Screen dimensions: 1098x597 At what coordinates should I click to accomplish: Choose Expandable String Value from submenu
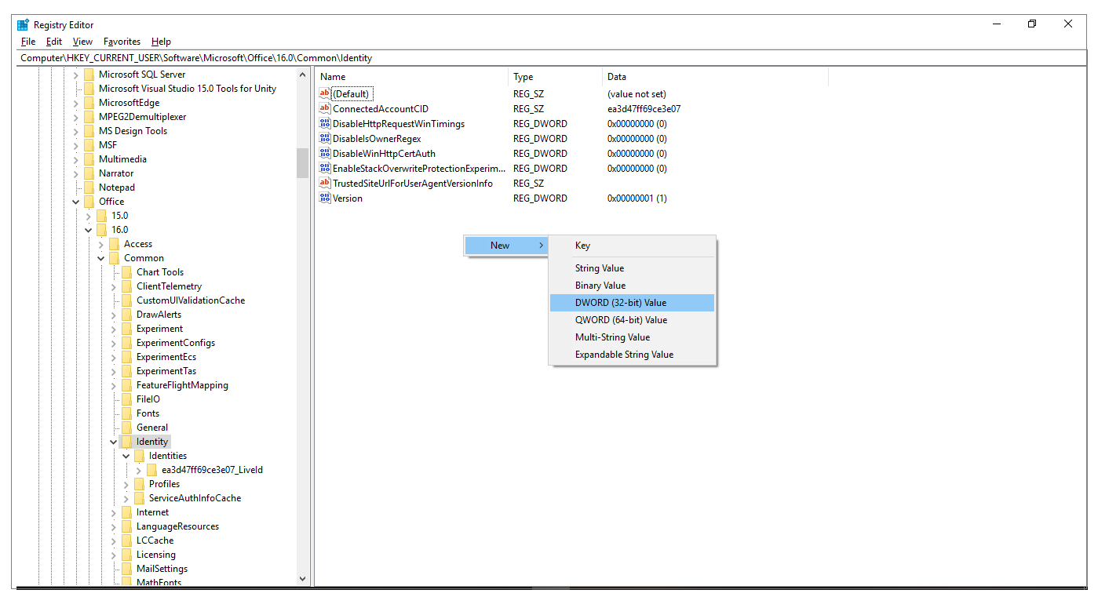(x=633, y=355)
